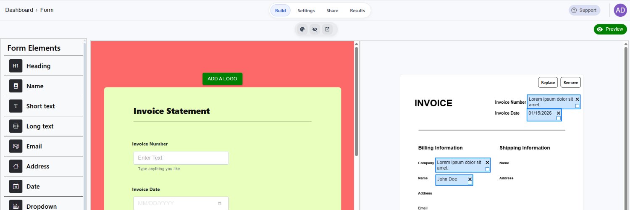Image resolution: width=630 pixels, height=210 pixels.
Task: Select the Email label in Form Elements
Action: pos(34,146)
